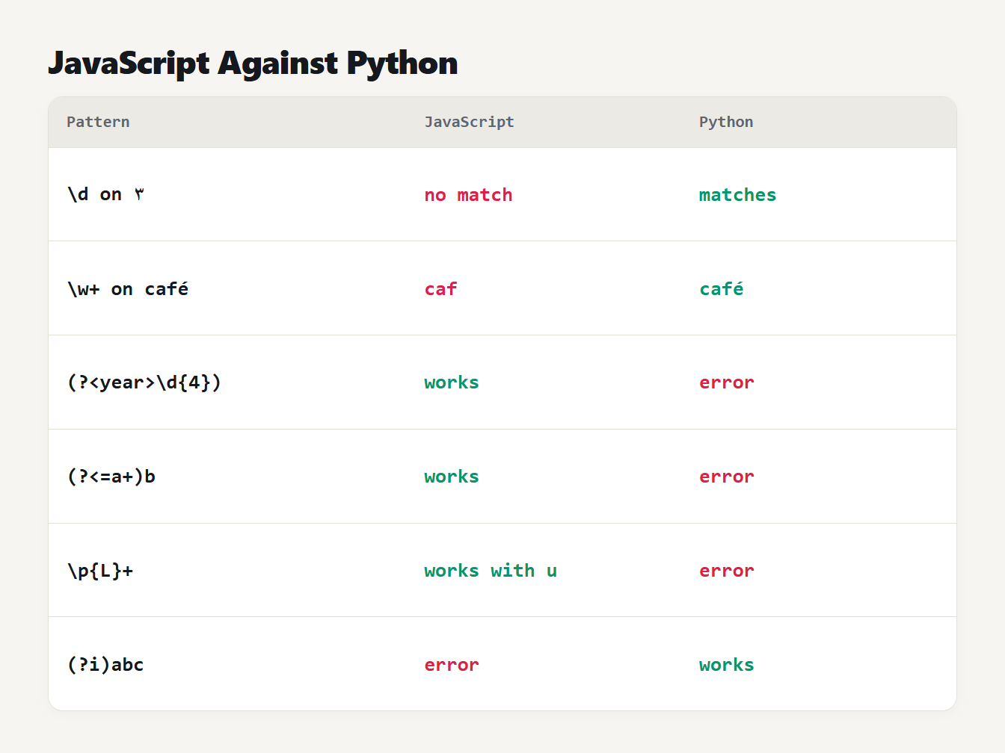This screenshot has width=1005, height=753.
Task: Click Python "error" in the \p{L}+ row
Action: tap(727, 571)
